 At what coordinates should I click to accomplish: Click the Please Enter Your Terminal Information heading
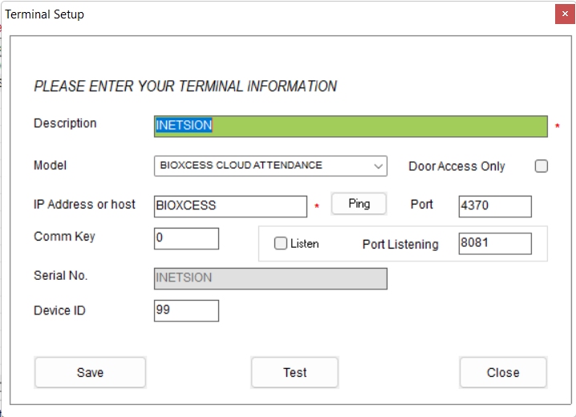tap(185, 87)
